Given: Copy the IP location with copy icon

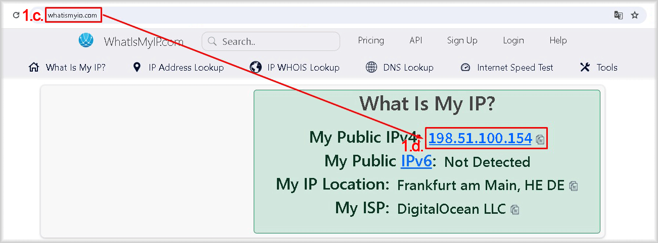Looking at the screenshot, I should click(573, 186).
